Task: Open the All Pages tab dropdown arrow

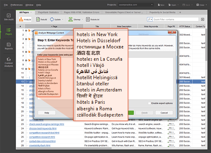Action: click(x=31, y=12)
